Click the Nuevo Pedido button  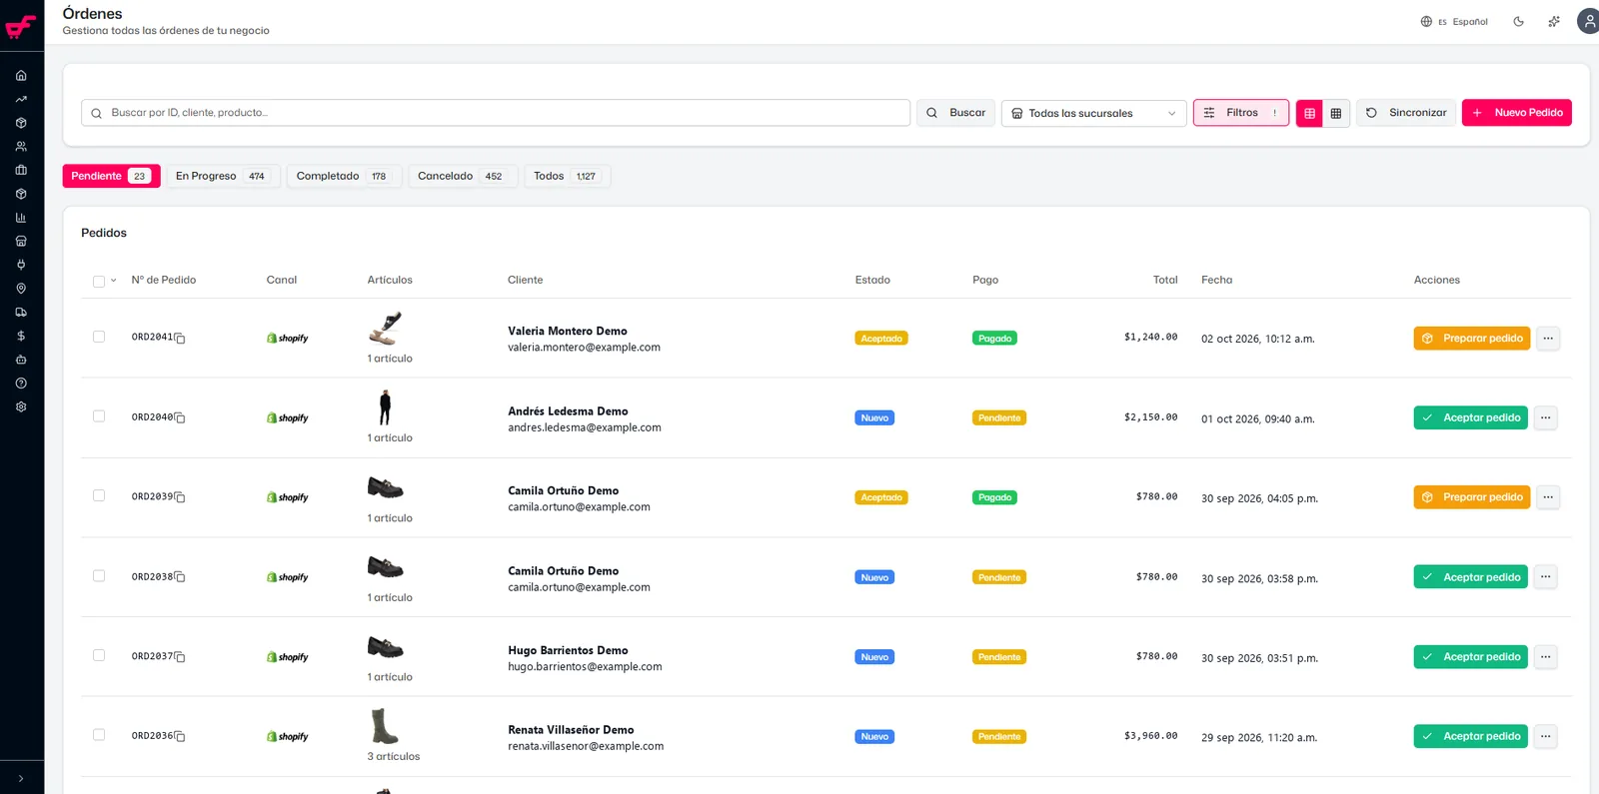(1516, 113)
